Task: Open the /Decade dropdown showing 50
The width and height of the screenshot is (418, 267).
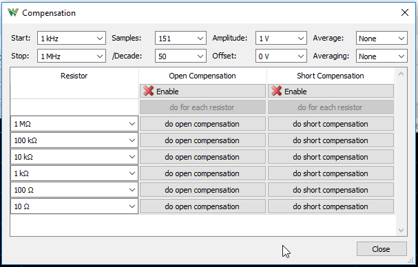Action: coord(180,56)
